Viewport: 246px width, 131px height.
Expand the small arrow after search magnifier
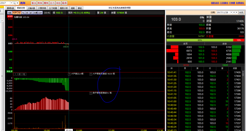point(17,3)
